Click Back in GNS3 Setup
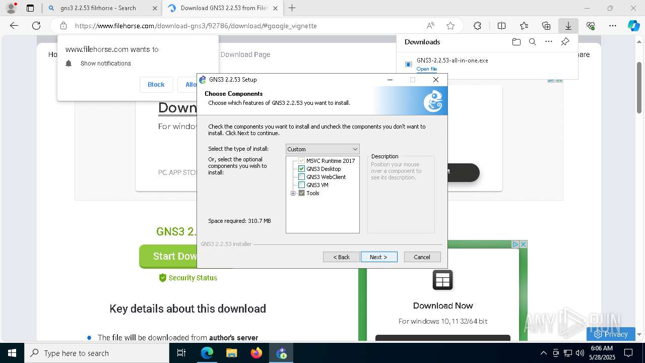 coord(341,257)
